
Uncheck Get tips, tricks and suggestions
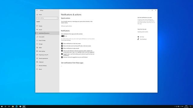click(62, 57)
